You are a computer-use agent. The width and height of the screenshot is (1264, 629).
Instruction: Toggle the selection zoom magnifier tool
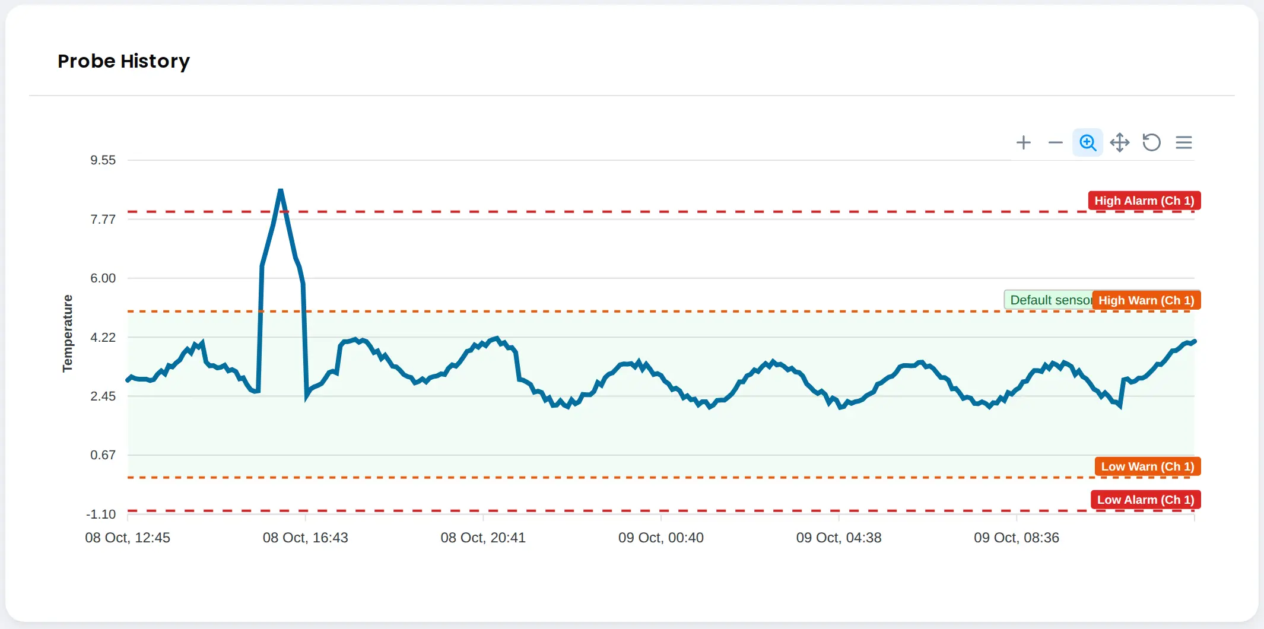pyautogui.click(x=1087, y=142)
